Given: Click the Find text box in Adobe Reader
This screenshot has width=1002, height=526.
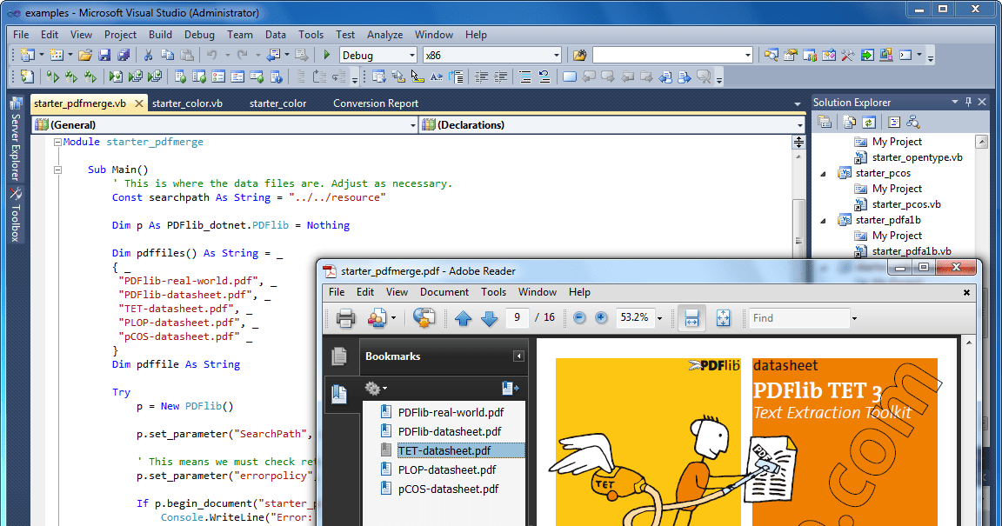Looking at the screenshot, I should pyautogui.click(x=798, y=318).
